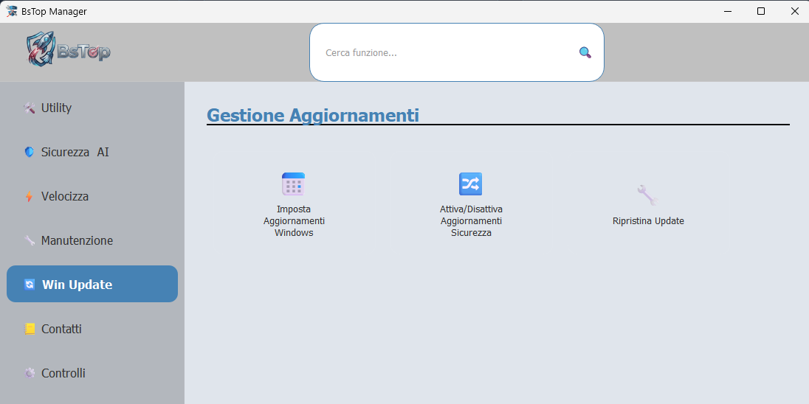Click the Sicurezza AI shield icon
The width and height of the screenshot is (809, 404).
pos(30,152)
